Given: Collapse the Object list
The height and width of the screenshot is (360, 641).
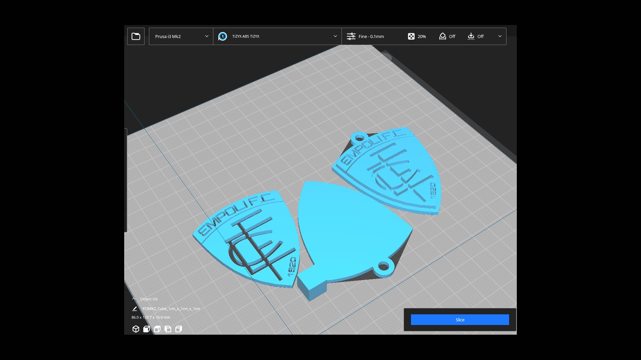Looking at the screenshot, I should [134, 299].
